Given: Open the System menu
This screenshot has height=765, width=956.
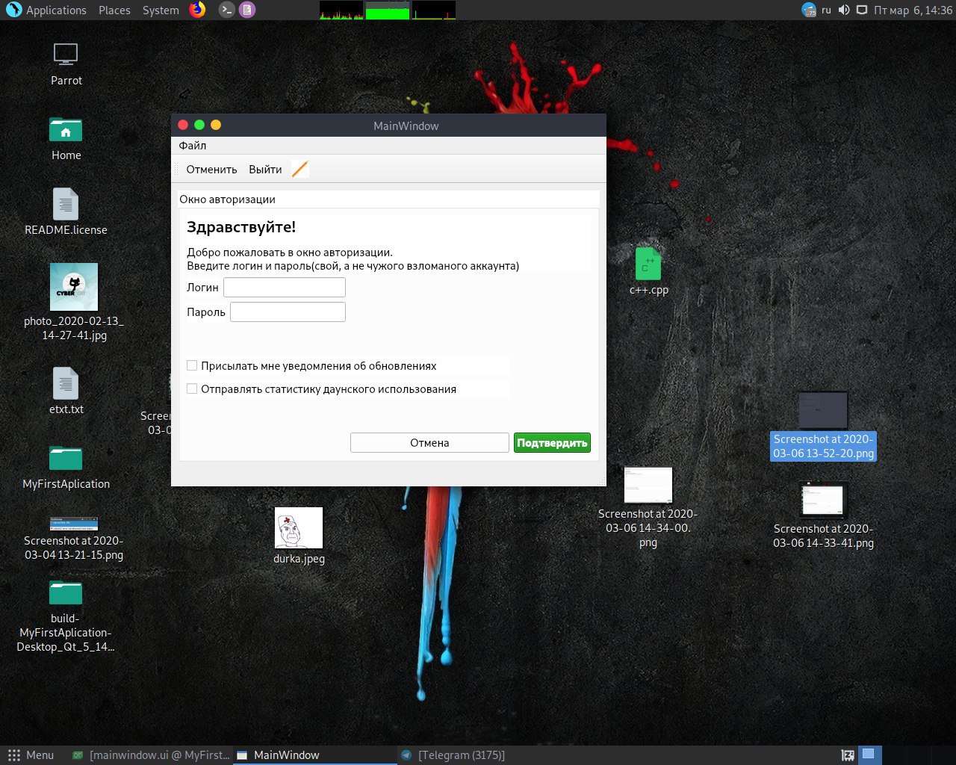Looking at the screenshot, I should click(x=161, y=10).
